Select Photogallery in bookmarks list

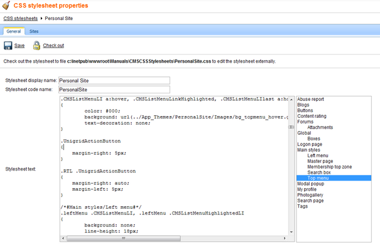click(x=310, y=195)
